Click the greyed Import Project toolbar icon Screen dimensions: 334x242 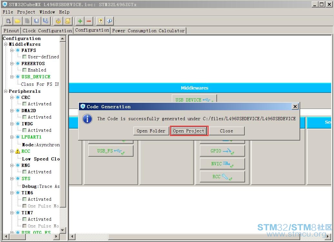pos(27,21)
